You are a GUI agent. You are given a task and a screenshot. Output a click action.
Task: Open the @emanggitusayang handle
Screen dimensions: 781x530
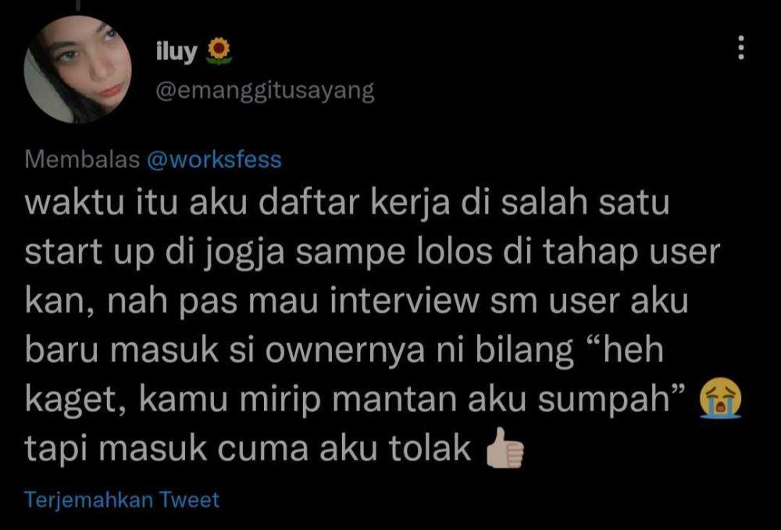tap(265, 91)
